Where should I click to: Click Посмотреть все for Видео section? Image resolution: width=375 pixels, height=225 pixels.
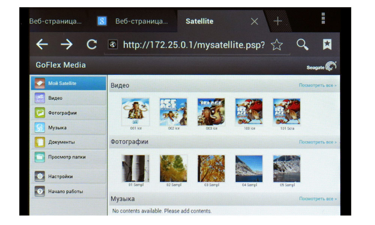point(317,85)
